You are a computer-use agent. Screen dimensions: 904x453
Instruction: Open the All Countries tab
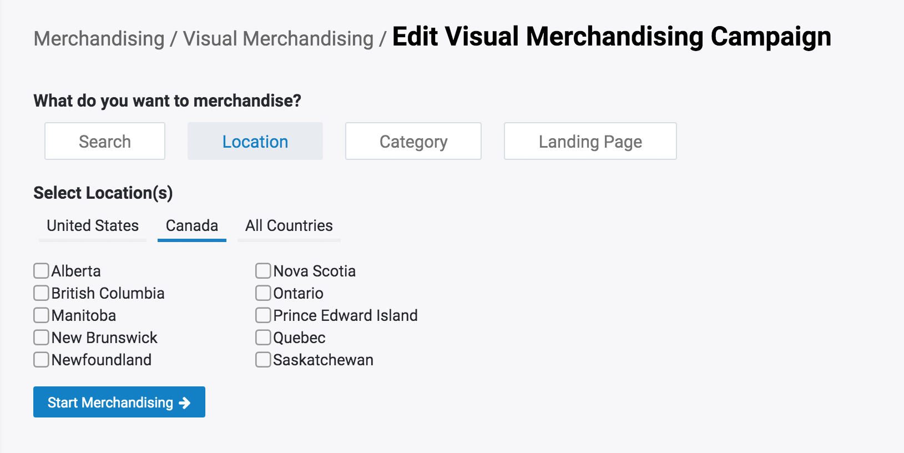289,226
